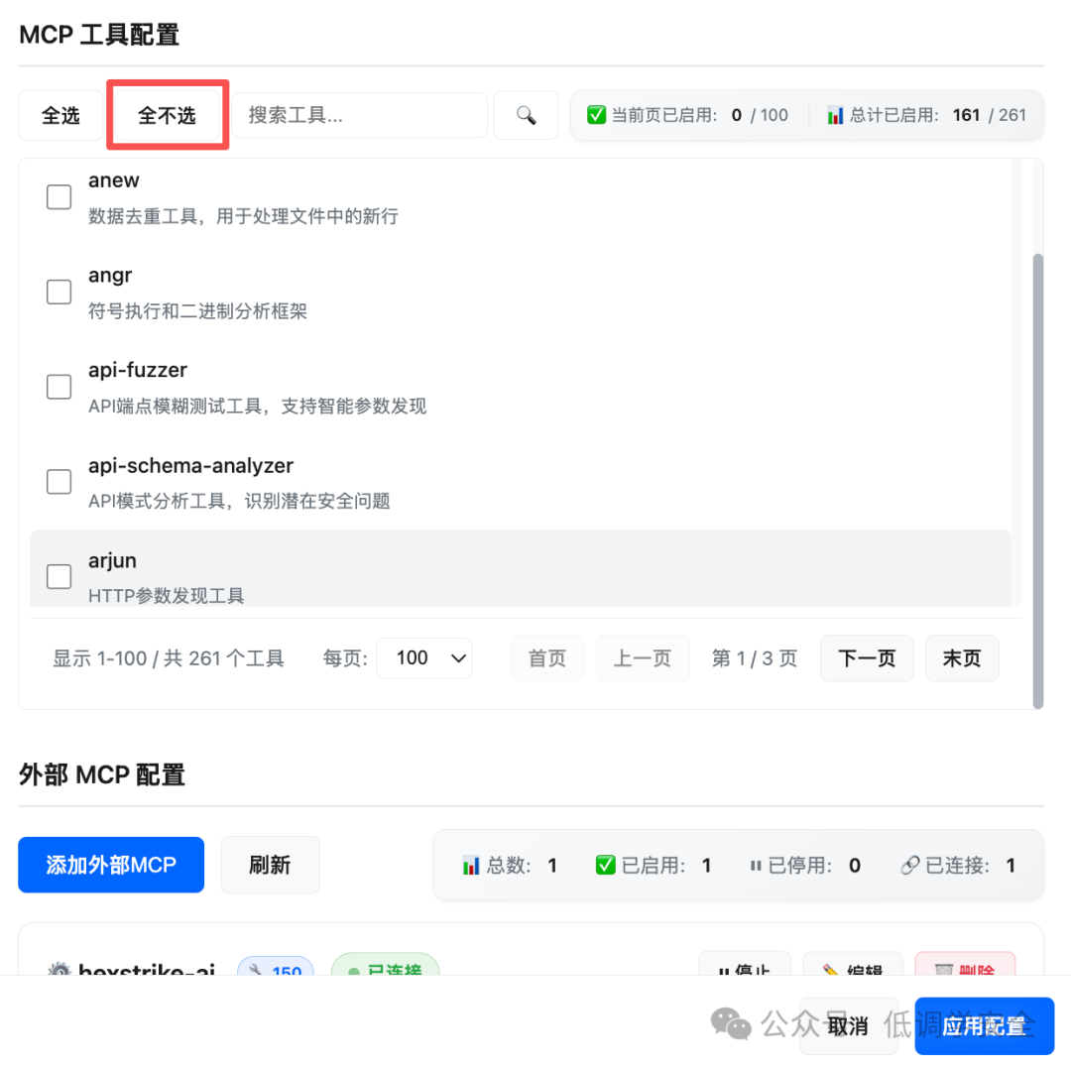Click the 应用配置 apply button
Screen dimensions: 1071x1068
point(985,1025)
